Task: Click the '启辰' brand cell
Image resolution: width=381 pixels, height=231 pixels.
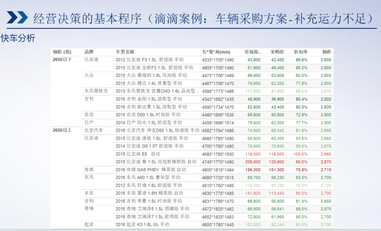Action: (x=89, y=115)
